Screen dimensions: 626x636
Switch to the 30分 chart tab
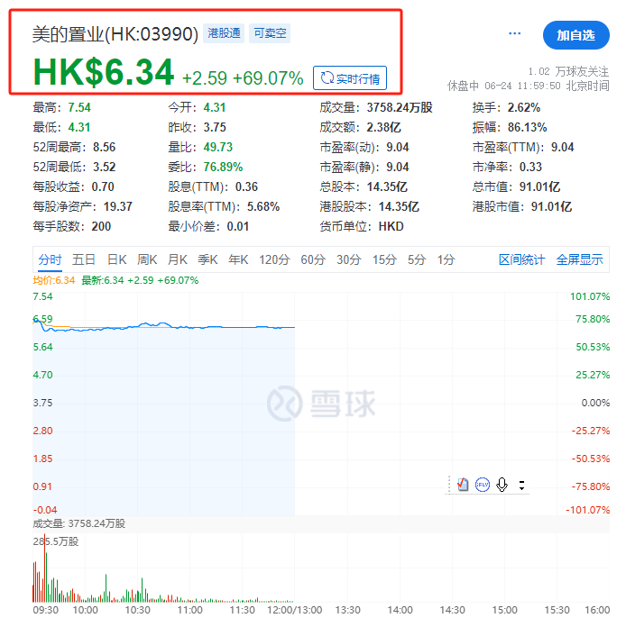pos(349,259)
